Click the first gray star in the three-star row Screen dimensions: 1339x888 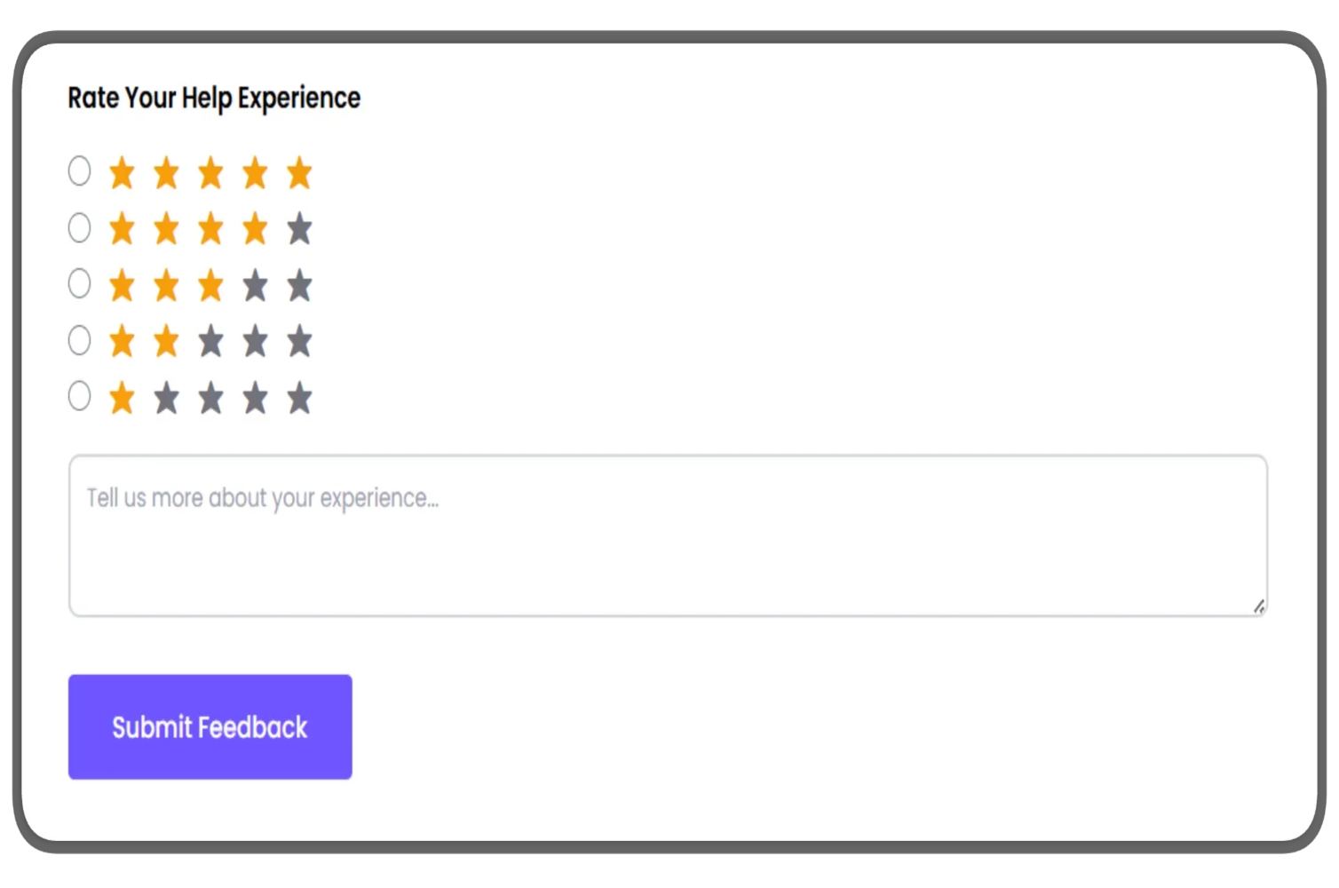point(255,285)
